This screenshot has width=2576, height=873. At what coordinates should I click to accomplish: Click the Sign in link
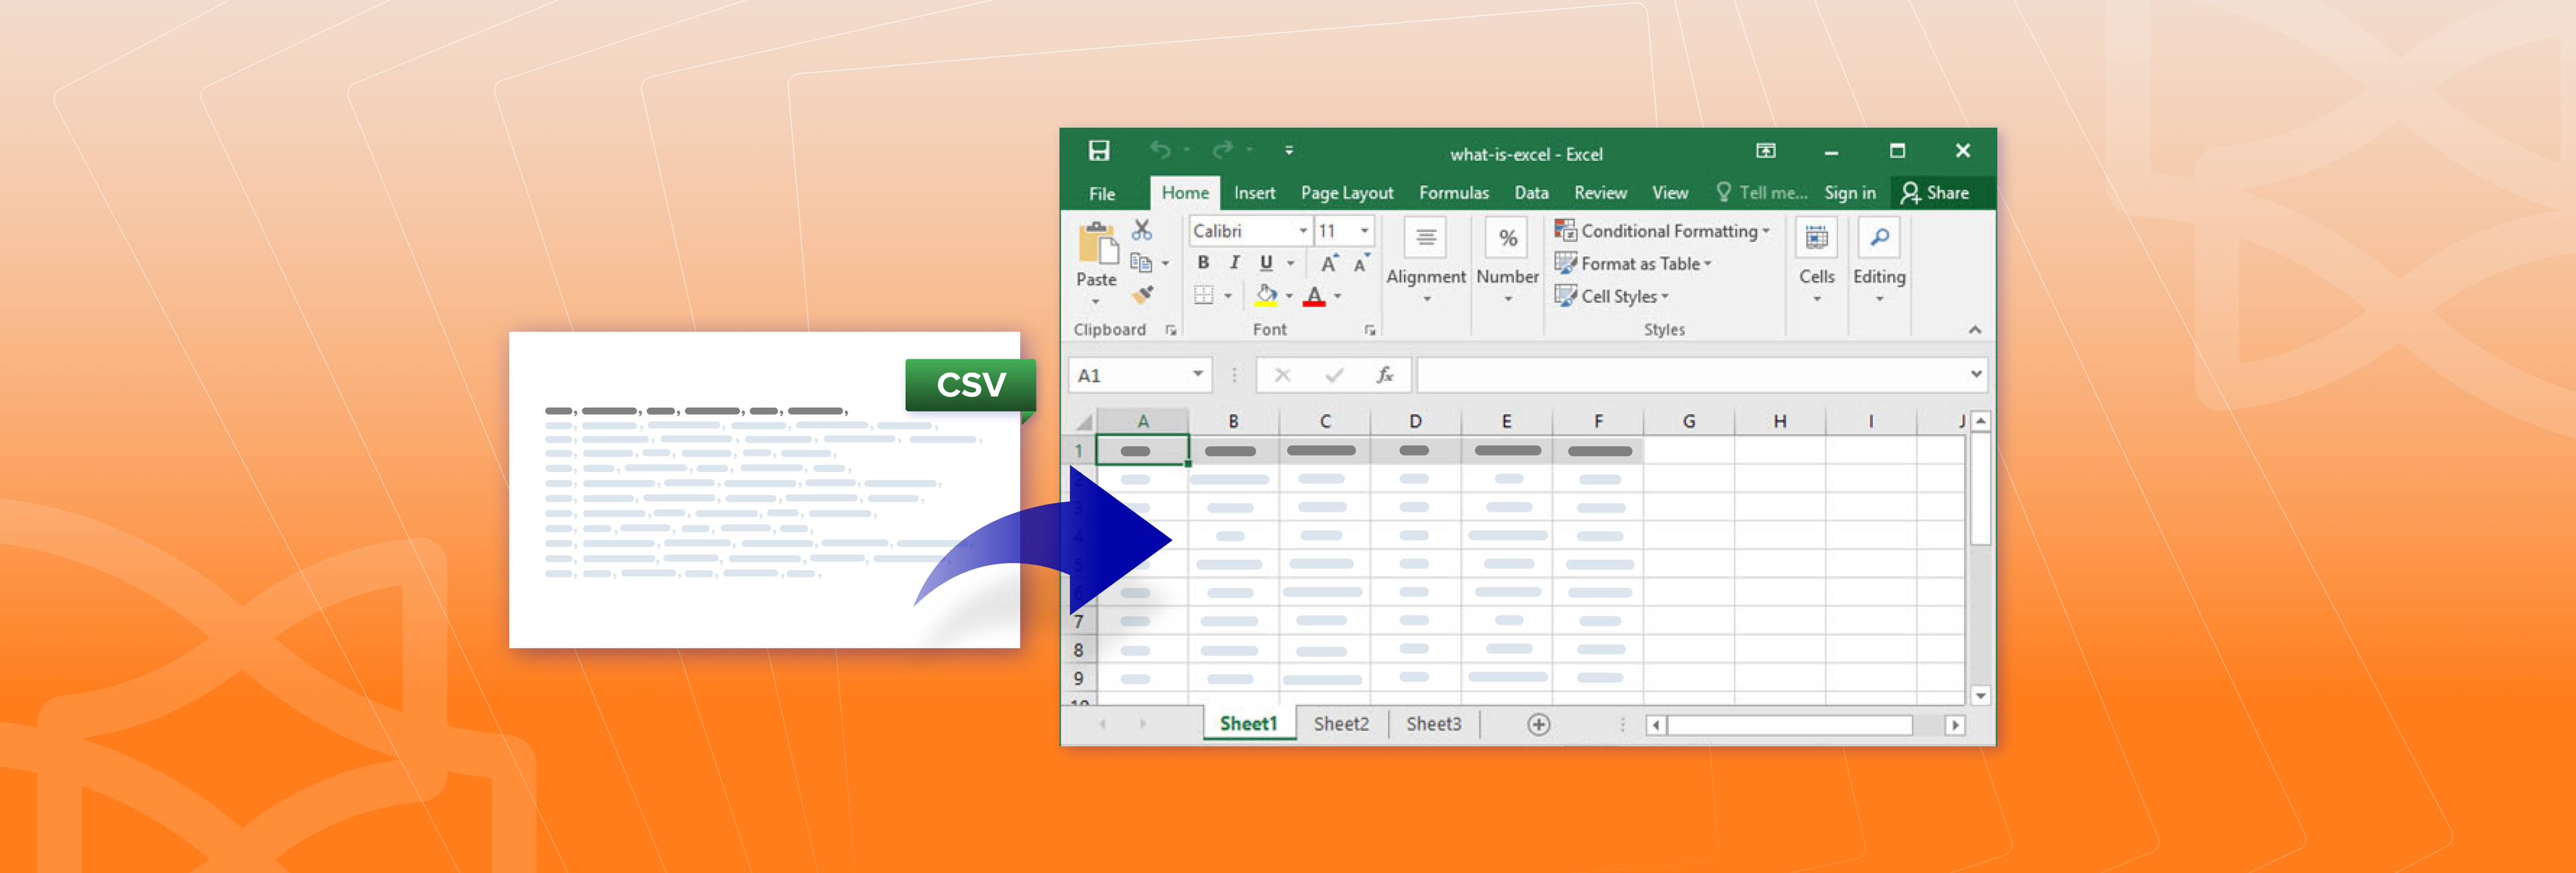tap(1849, 193)
